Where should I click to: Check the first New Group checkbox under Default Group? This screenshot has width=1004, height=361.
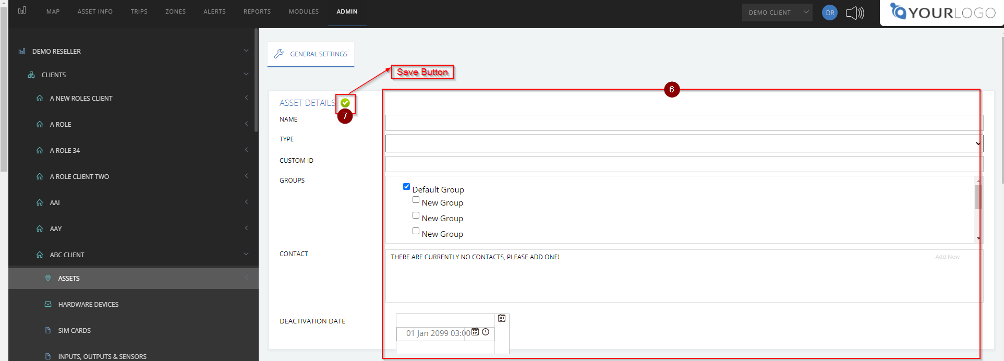point(416,199)
